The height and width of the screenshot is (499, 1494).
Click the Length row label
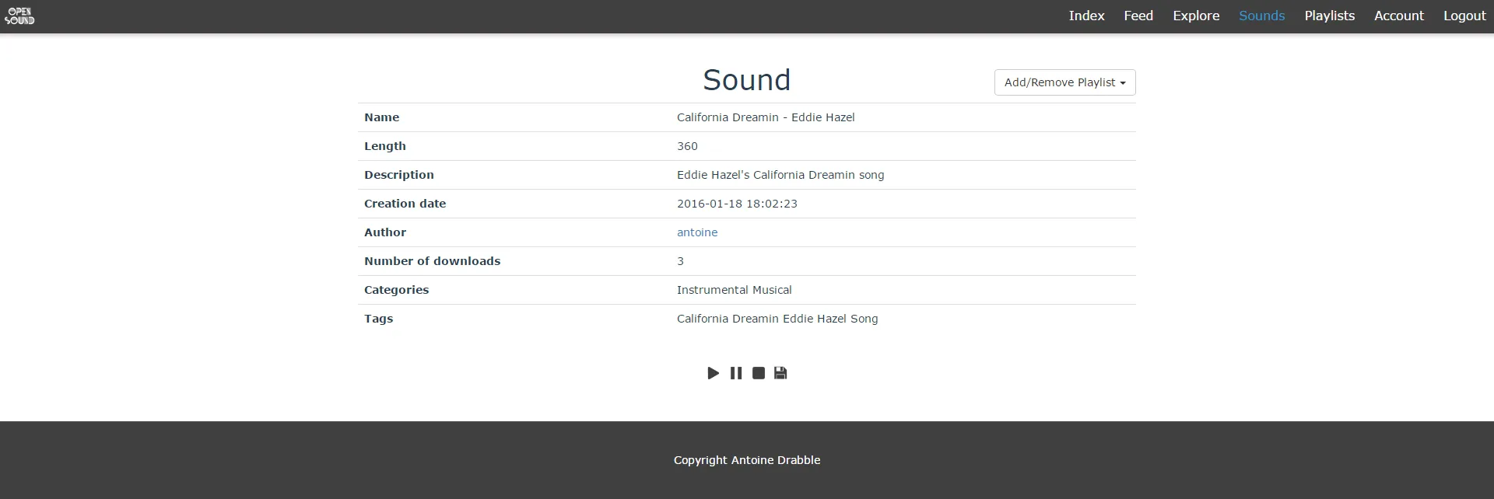pyautogui.click(x=385, y=146)
